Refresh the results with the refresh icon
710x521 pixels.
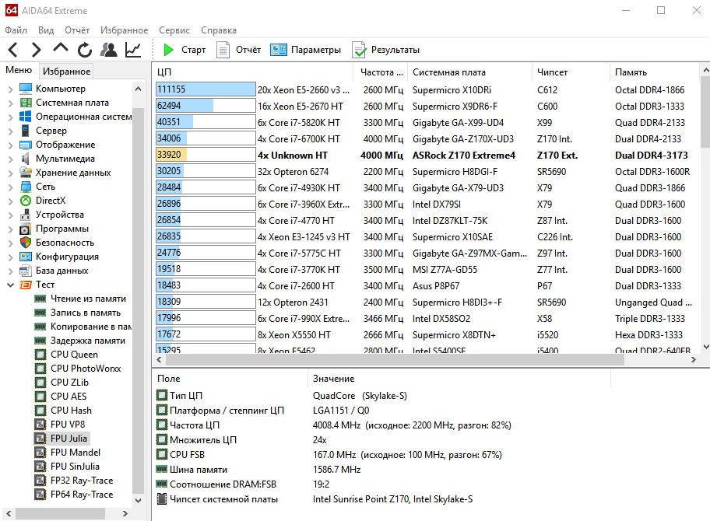[x=85, y=49]
